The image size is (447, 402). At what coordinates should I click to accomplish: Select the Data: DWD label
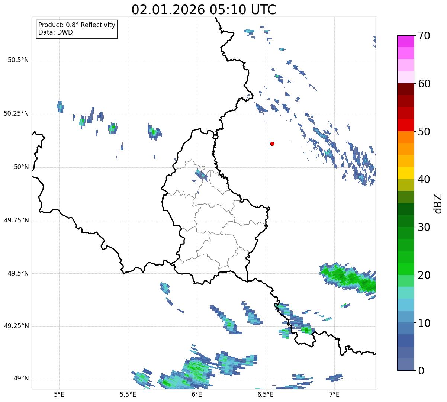pos(55,32)
